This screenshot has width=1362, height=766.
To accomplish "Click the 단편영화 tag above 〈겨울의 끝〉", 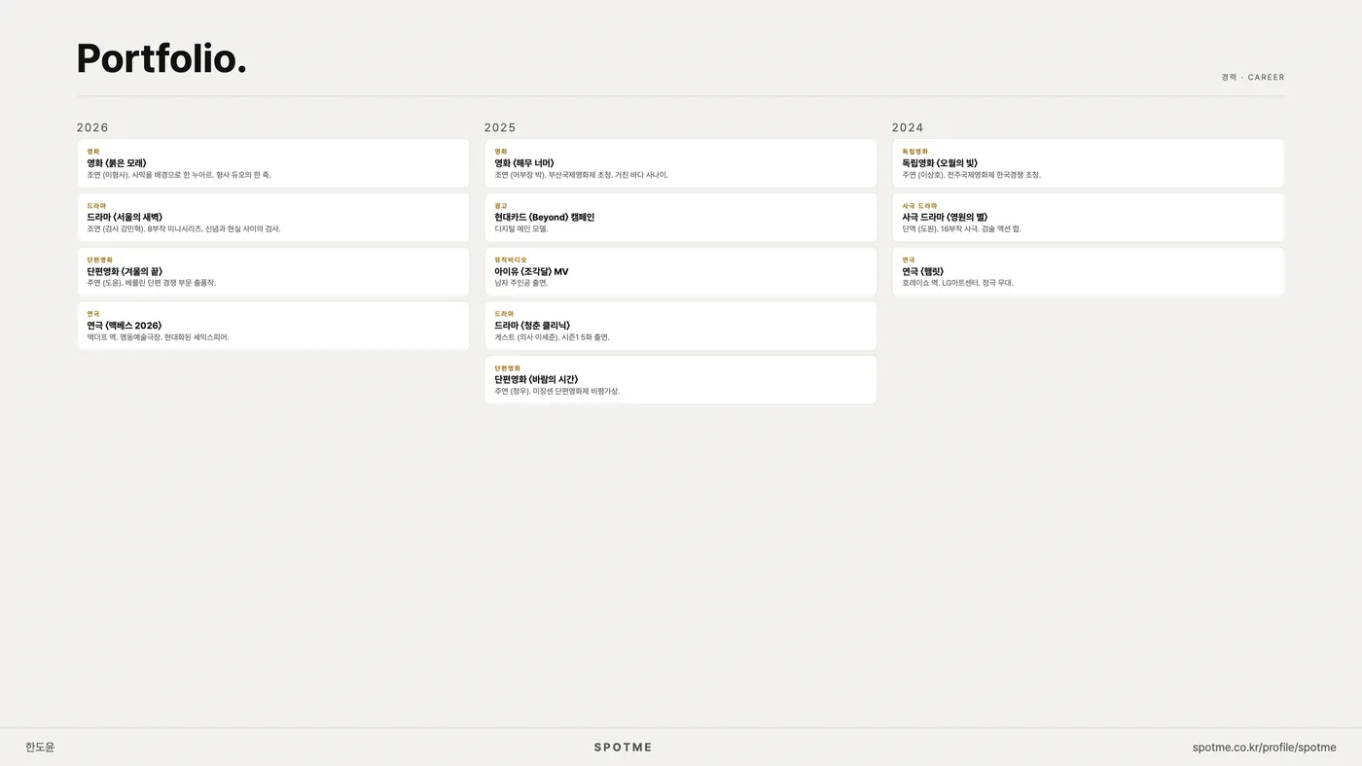I will (x=100, y=261).
